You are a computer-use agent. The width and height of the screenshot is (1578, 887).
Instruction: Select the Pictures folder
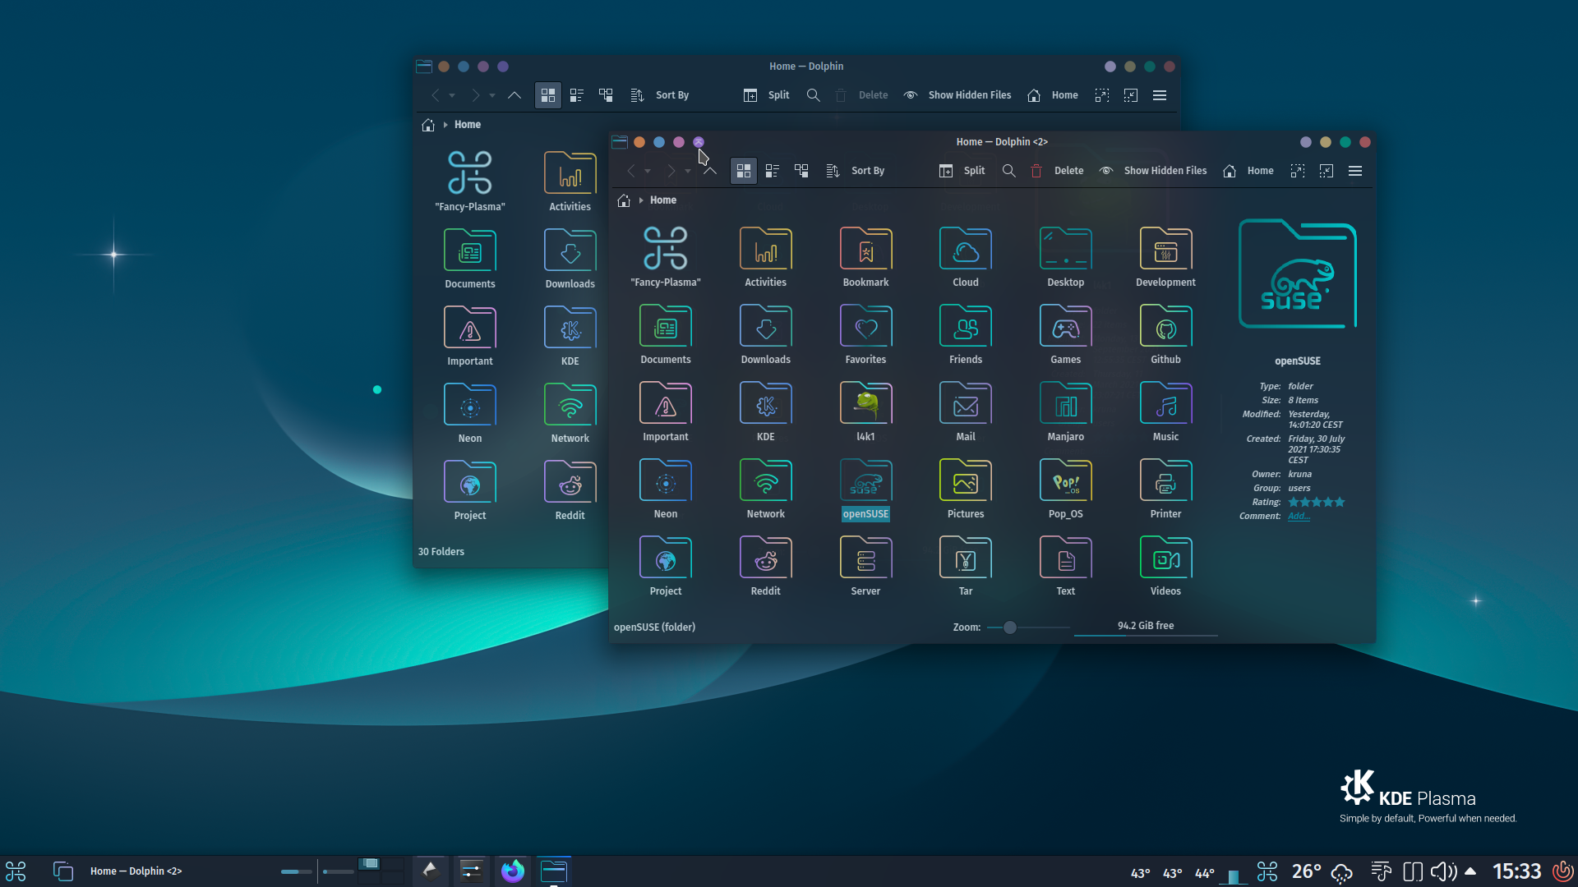pyautogui.click(x=966, y=489)
